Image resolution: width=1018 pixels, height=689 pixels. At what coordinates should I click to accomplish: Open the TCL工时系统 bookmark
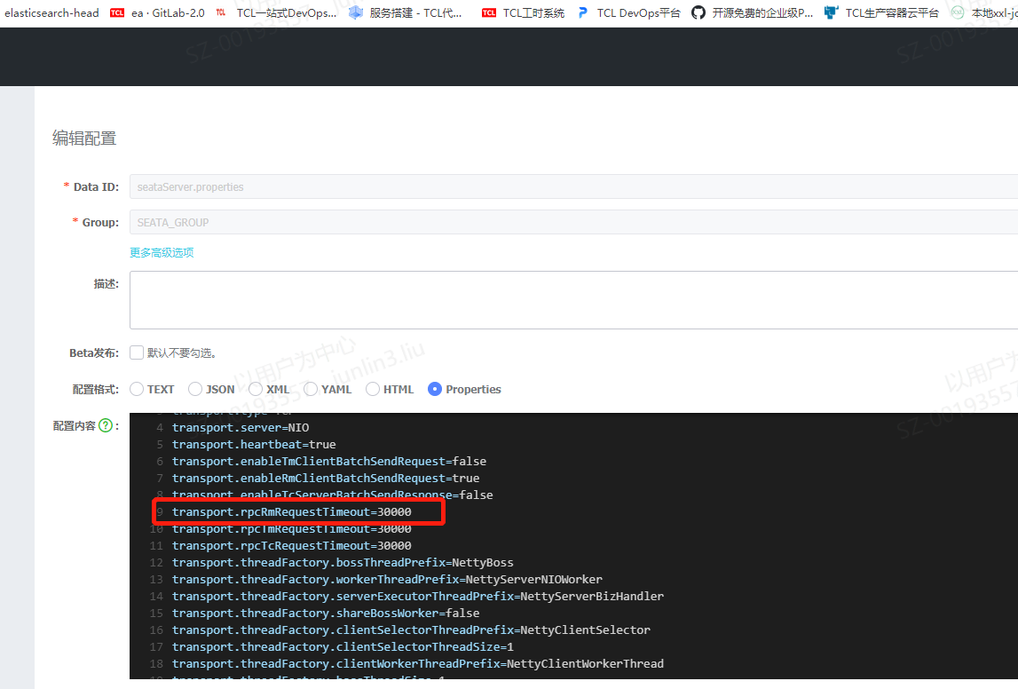pyautogui.click(x=533, y=12)
